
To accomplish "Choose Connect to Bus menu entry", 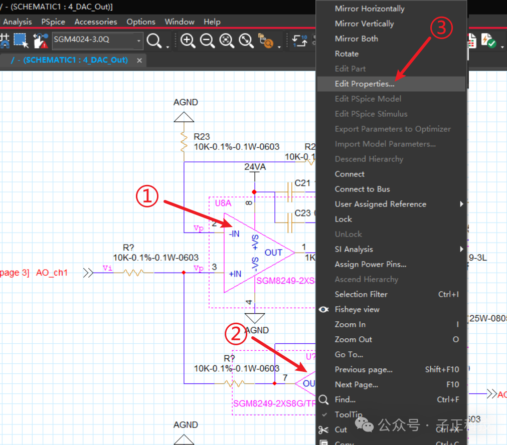I will coord(391,189).
